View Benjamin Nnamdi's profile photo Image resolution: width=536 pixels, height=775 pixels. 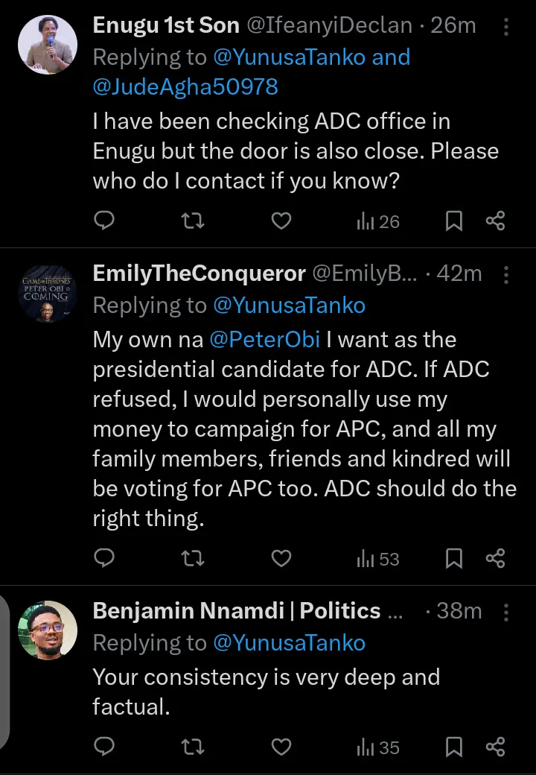coord(47,630)
